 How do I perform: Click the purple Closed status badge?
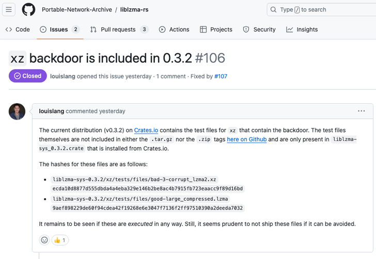coord(28,76)
